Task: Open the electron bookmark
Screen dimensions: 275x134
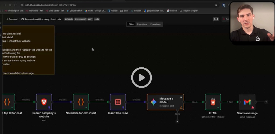Action: coord(136,11)
